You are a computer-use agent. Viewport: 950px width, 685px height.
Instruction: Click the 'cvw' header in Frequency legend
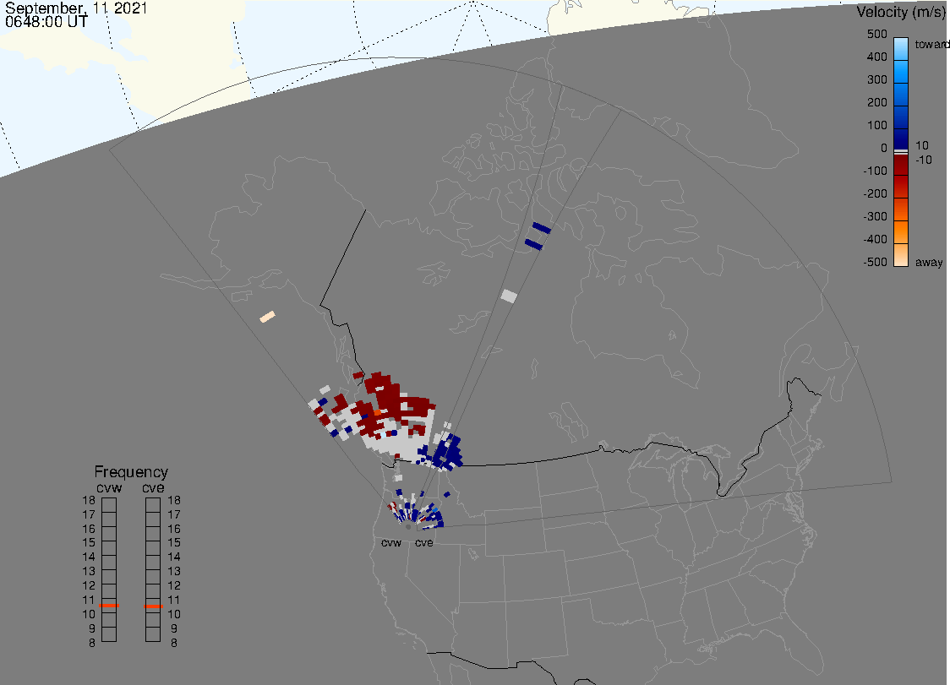click(x=109, y=488)
